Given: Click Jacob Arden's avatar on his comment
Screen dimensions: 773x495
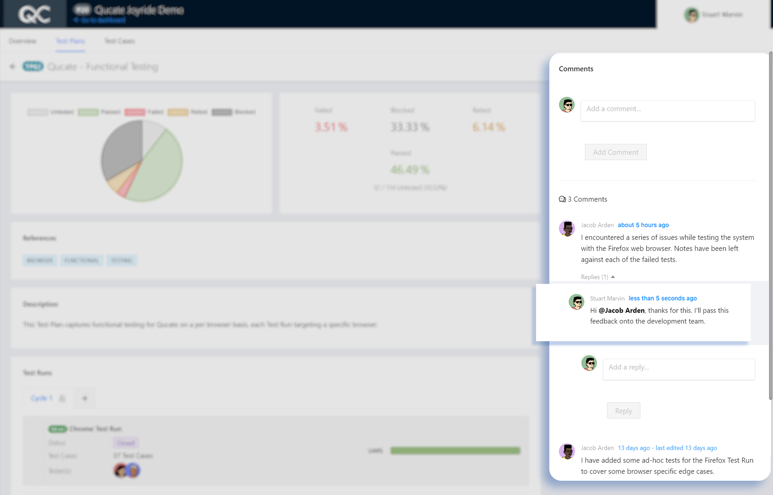Looking at the screenshot, I should 567,229.
